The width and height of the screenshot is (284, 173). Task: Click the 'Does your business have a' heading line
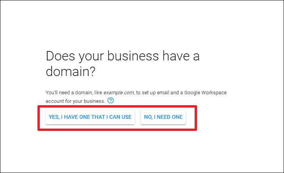coord(122,56)
